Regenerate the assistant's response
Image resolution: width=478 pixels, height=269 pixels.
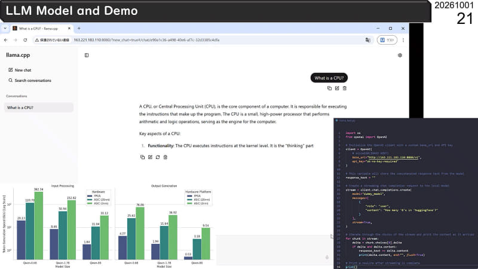(x=158, y=157)
